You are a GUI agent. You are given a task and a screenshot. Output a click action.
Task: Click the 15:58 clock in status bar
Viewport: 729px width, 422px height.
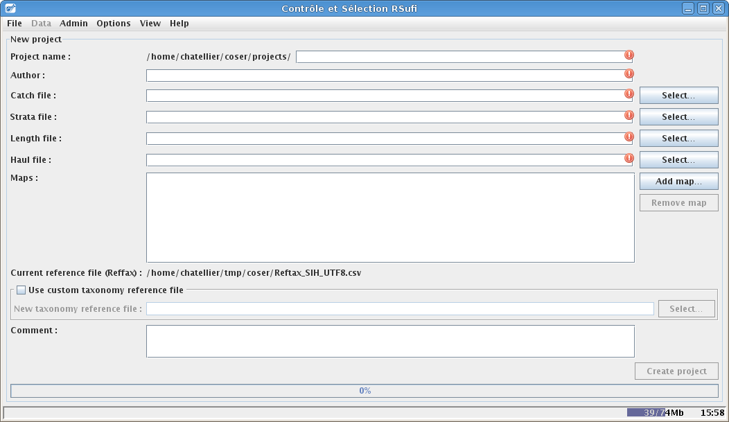coord(712,413)
